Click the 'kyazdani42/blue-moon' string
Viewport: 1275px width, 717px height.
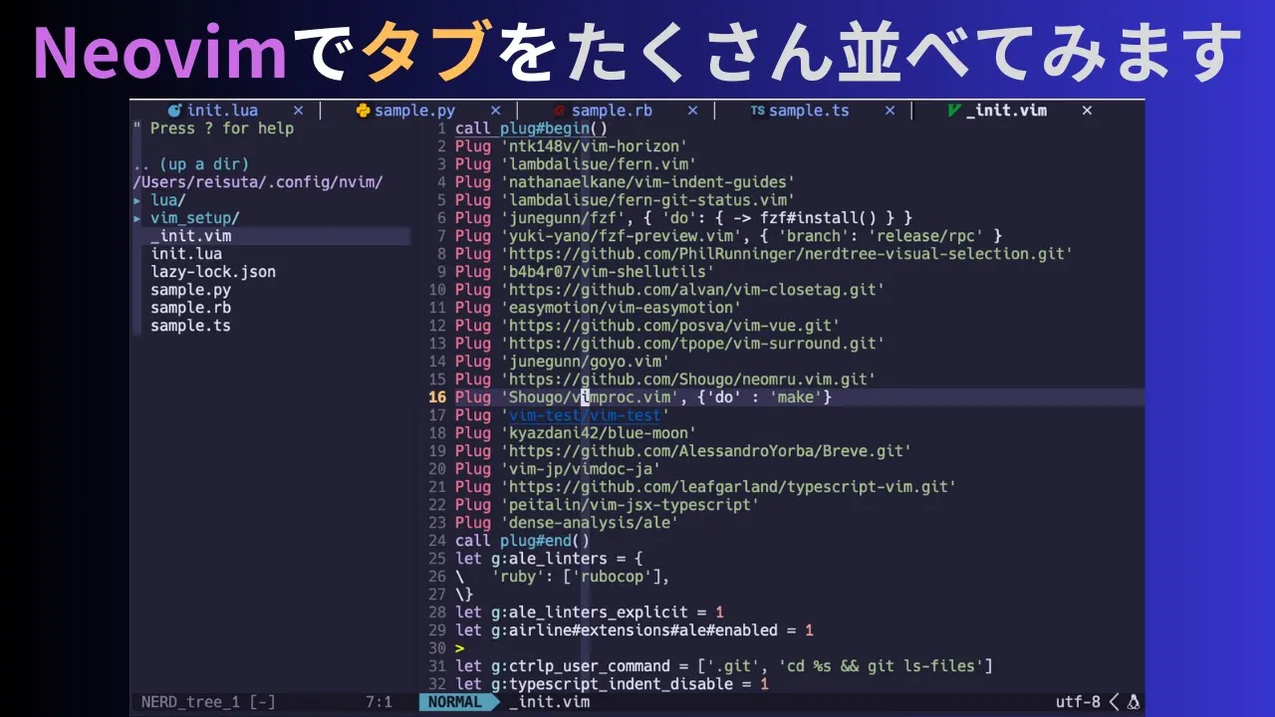coord(598,433)
